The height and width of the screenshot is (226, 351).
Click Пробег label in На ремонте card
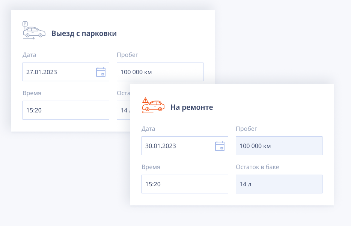246,129
